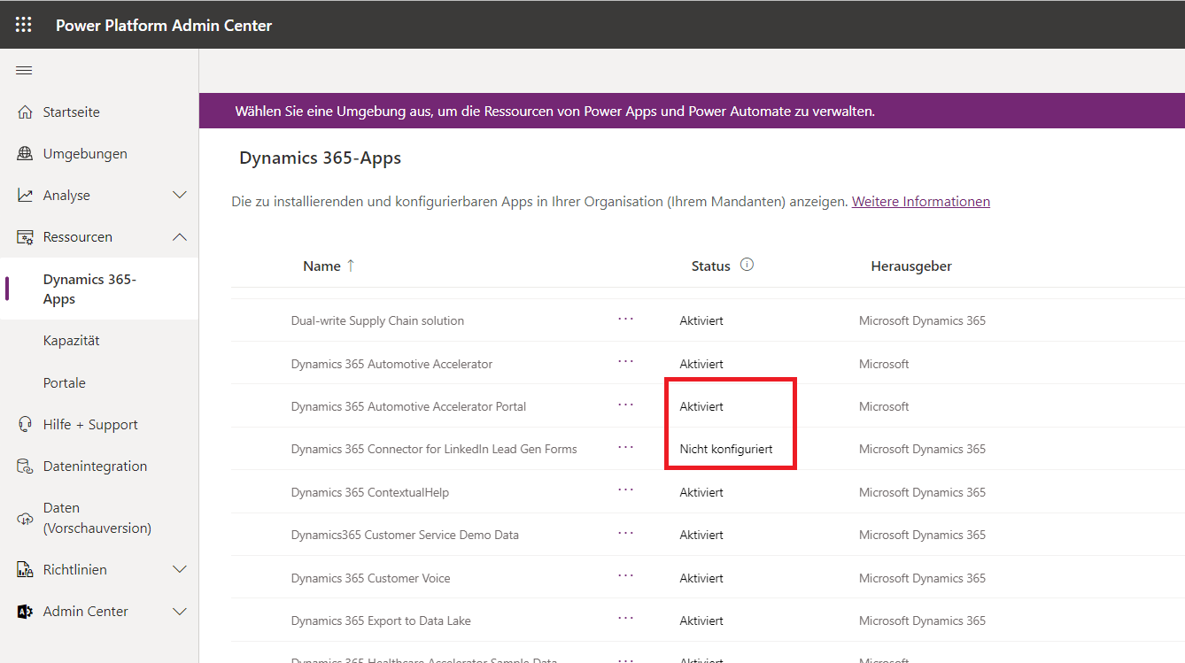1185x663 pixels.
Task: Click the Name column sort arrow
Action: click(351, 266)
